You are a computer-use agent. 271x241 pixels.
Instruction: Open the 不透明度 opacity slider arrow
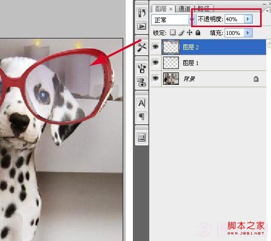(248, 19)
